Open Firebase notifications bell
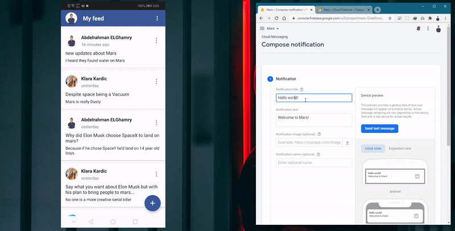Viewport: 455px width, 231px height. [x=418, y=28]
